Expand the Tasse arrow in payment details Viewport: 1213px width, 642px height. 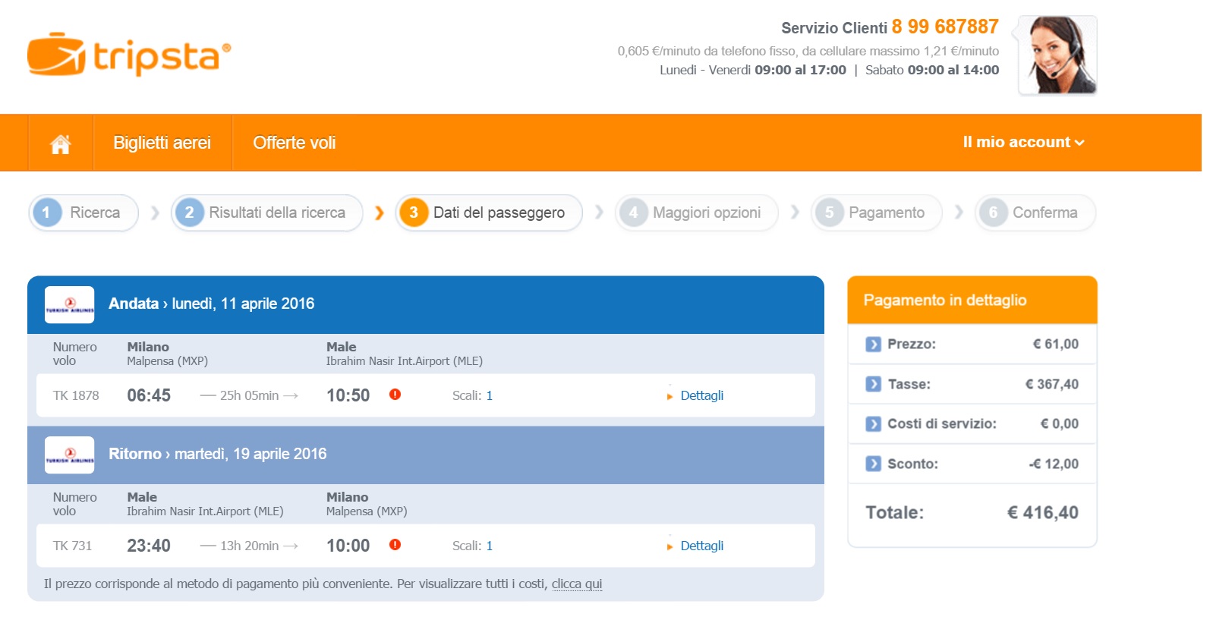click(874, 384)
